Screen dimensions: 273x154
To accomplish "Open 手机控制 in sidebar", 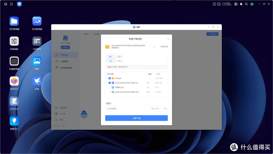I will pos(61,108).
